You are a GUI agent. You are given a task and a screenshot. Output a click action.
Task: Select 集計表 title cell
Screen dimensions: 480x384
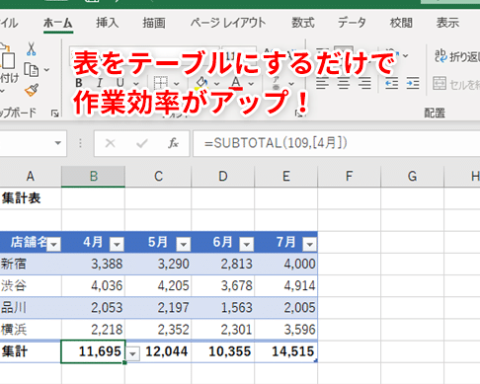[x=31, y=198]
